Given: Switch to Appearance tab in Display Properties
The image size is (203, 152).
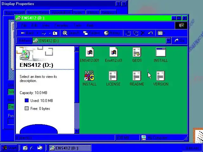Looking at the screenshot, I should coord(61,12).
